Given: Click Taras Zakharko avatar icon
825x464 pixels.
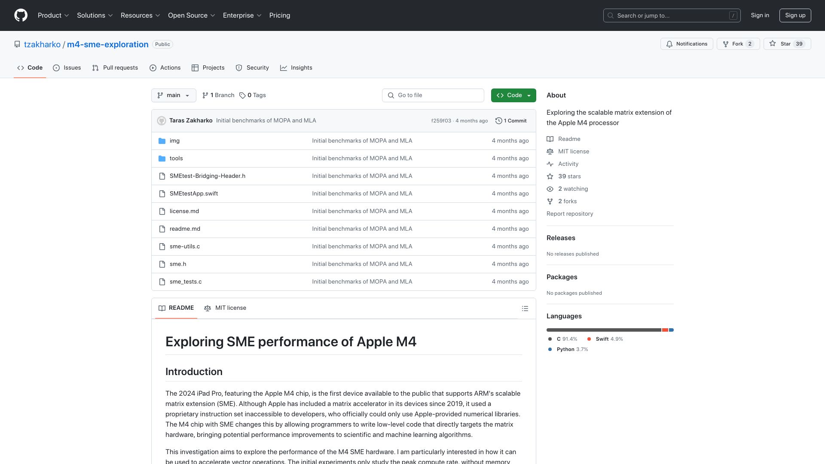Looking at the screenshot, I should click(162, 121).
